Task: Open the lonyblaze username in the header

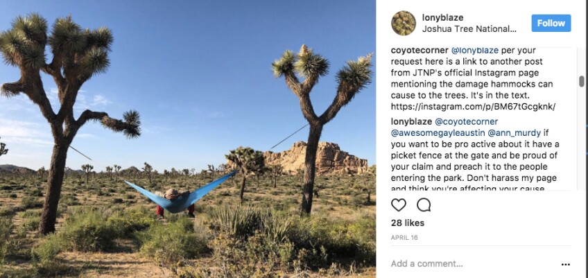Action: tap(442, 17)
